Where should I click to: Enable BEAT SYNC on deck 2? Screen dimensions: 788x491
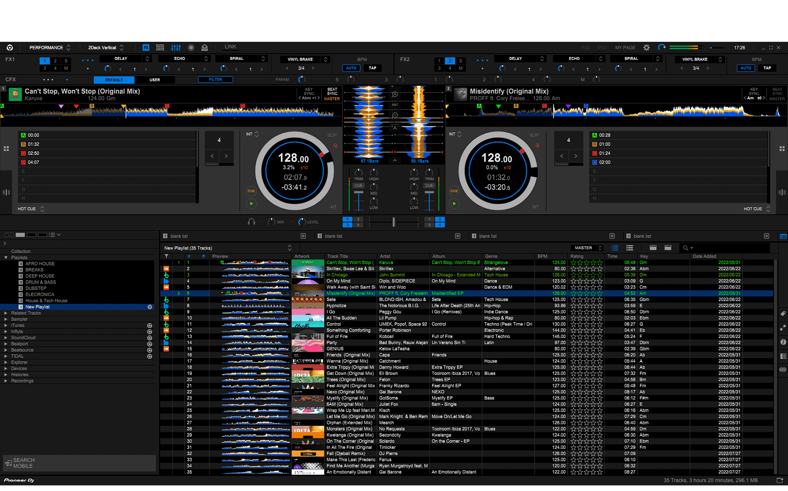click(x=777, y=91)
